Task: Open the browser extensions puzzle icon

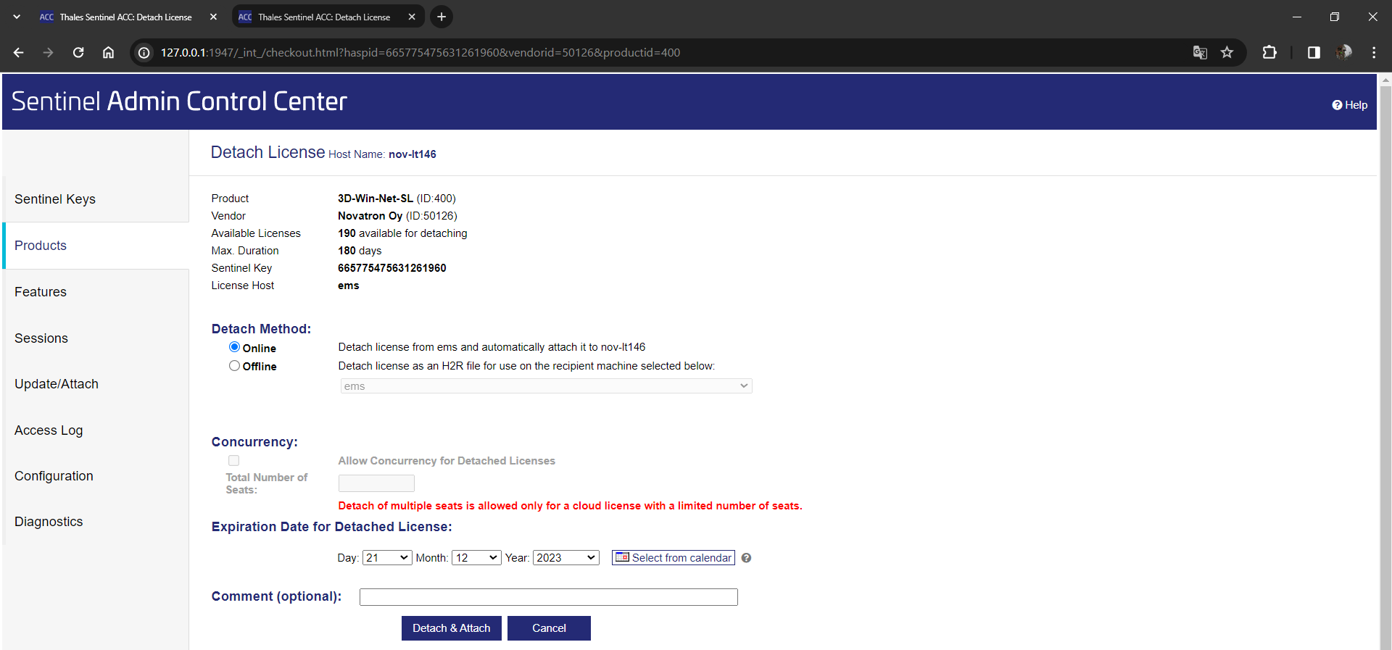Action: coord(1269,52)
